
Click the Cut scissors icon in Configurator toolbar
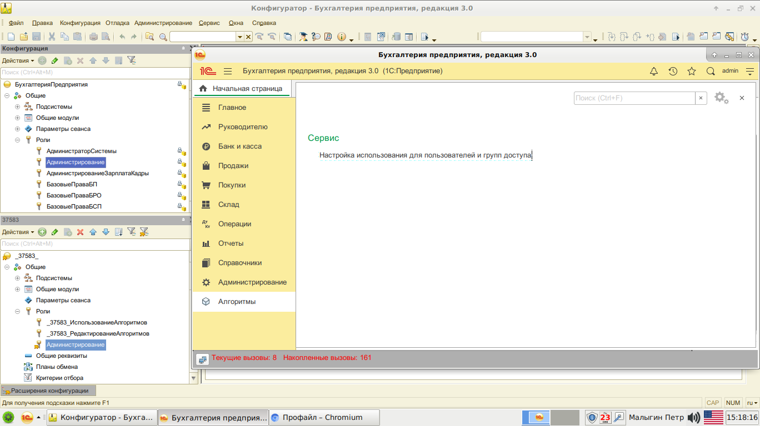(52, 37)
